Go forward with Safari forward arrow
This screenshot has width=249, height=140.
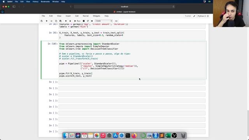(23, 7)
